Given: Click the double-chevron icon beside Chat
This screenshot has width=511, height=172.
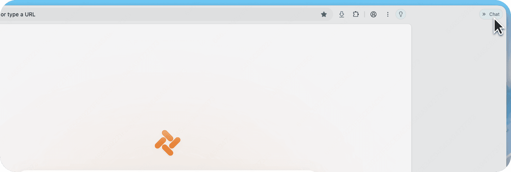Looking at the screenshot, I should (x=484, y=14).
